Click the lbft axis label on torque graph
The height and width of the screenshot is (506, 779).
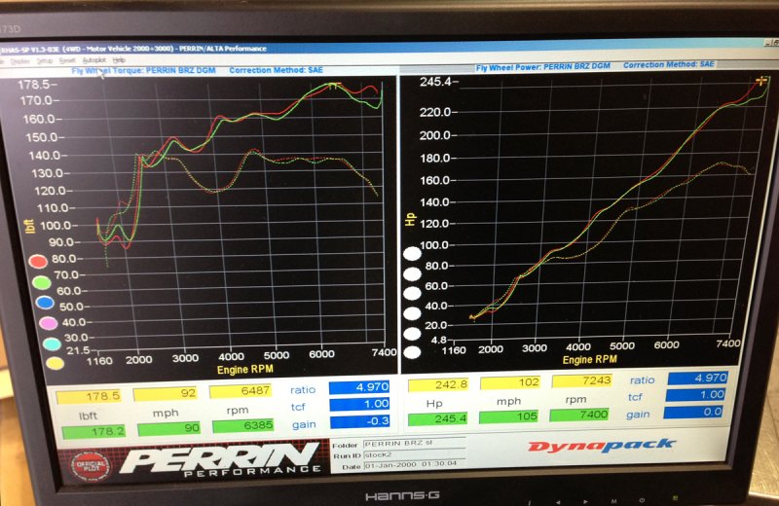click(x=30, y=227)
